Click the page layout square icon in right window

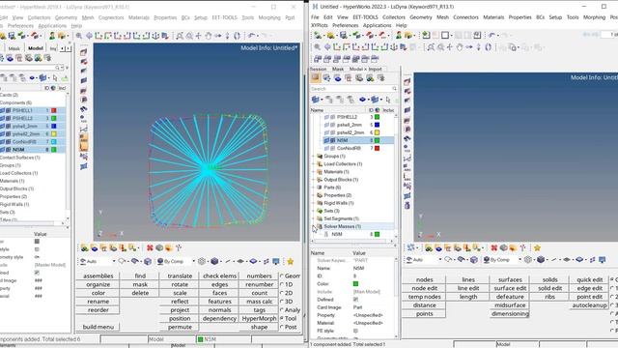point(445,35)
